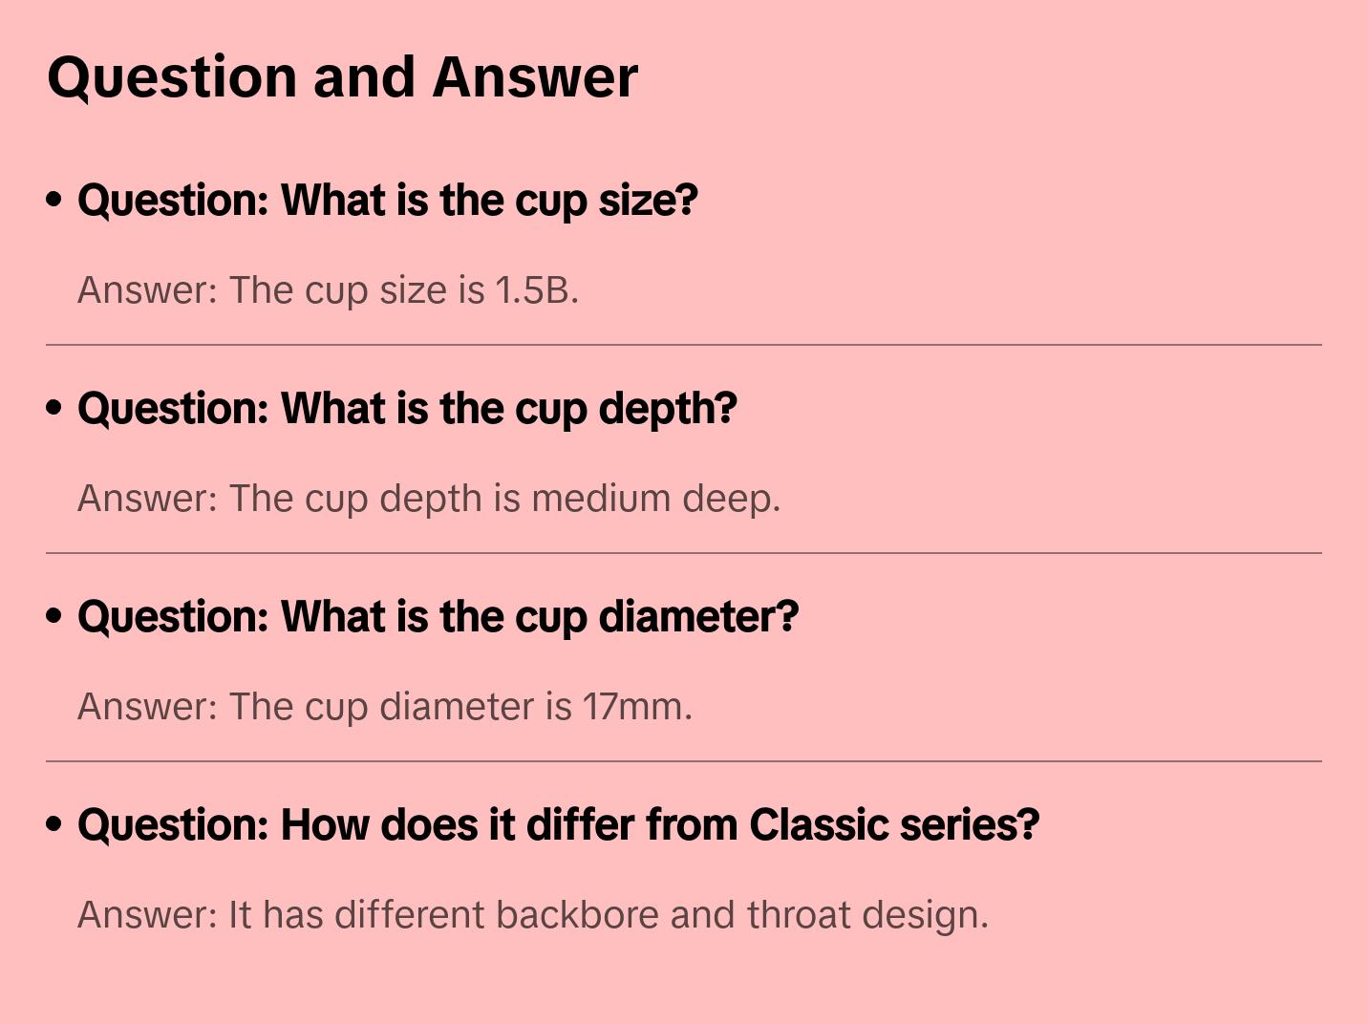The image size is (1368, 1024).
Task: Click the question "What is the cup size?"
Action: point(388,201)
